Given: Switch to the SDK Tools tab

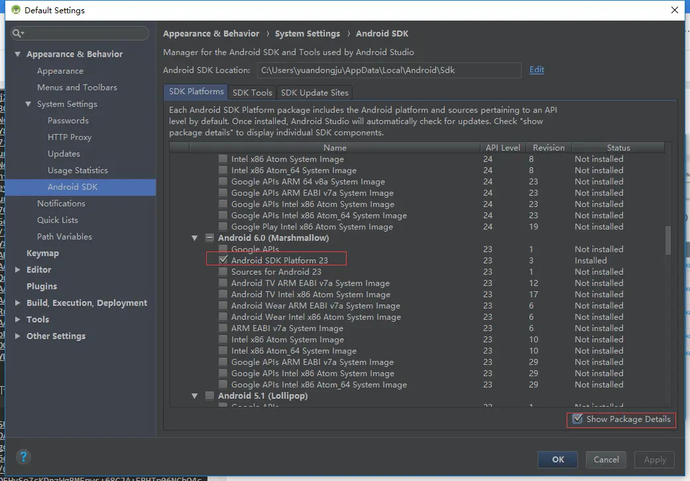Looking at the screenshot, I should click(252, 92).
